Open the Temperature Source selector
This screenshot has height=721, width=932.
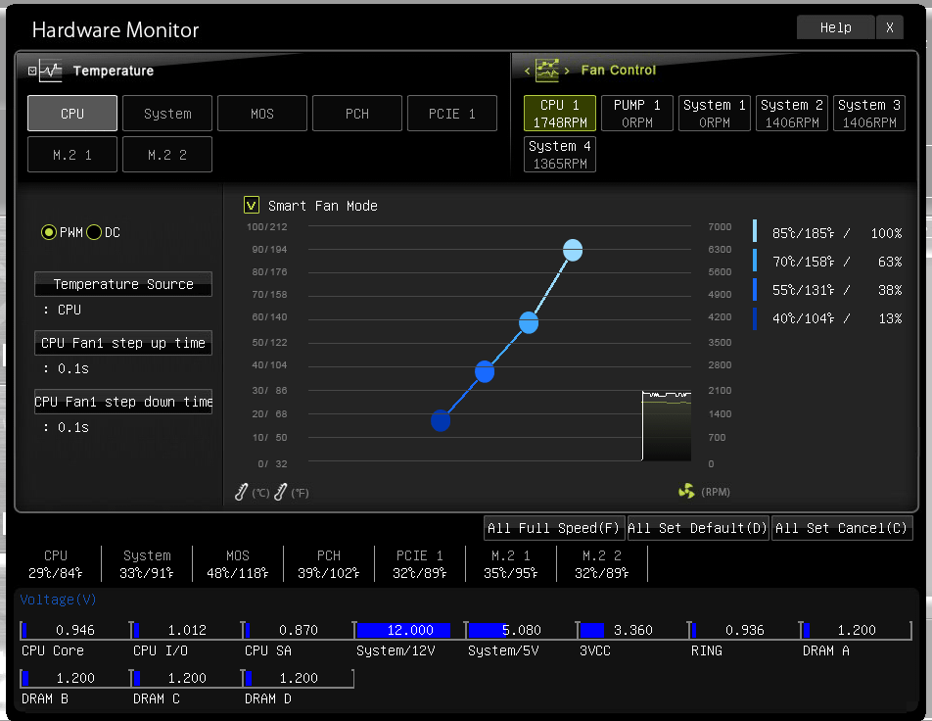[x=123, y=284]
